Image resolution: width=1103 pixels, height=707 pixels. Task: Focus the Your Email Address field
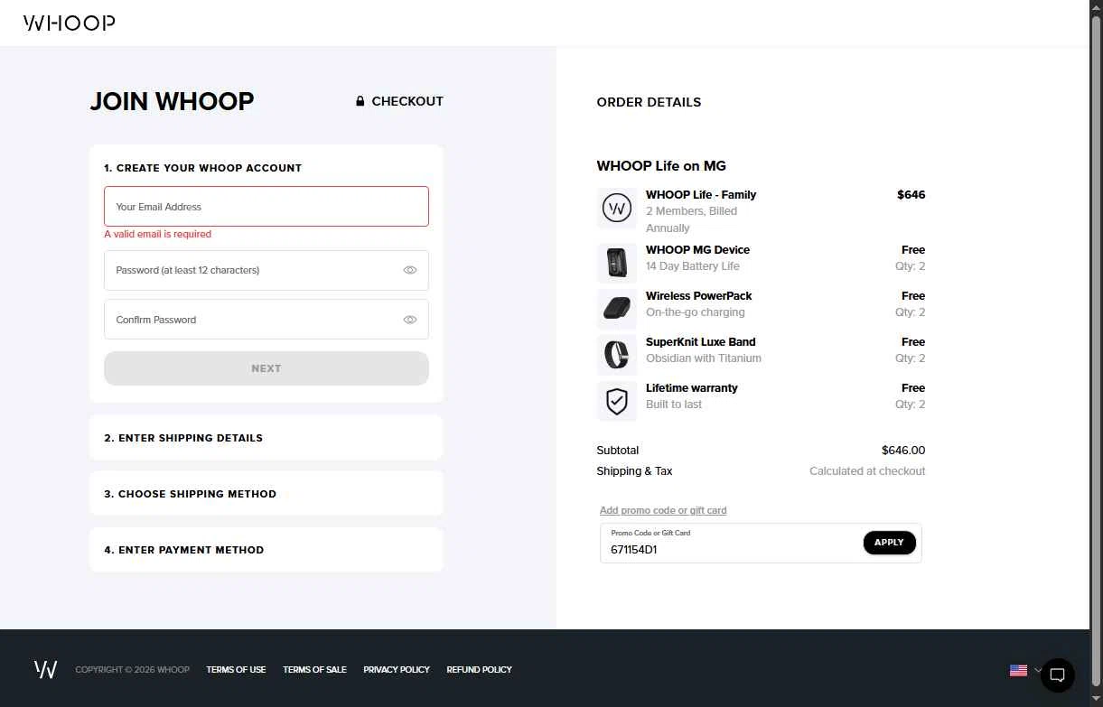click(266, 207)
